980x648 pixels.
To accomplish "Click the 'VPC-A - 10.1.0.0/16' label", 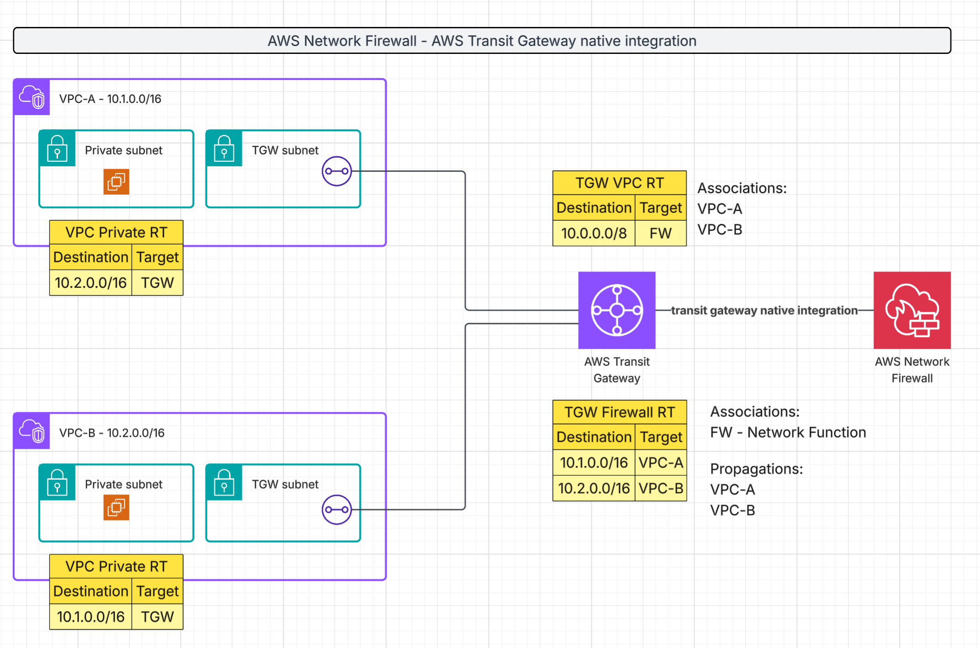I will point(110,99).
